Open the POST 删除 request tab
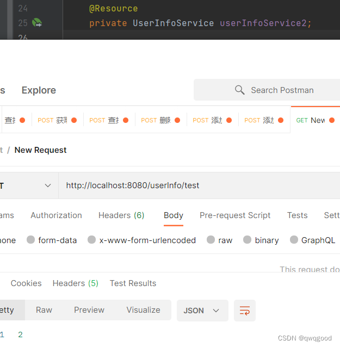Image resolution: width=340 pixels, height=347 pixels. [x=160, y=120]
